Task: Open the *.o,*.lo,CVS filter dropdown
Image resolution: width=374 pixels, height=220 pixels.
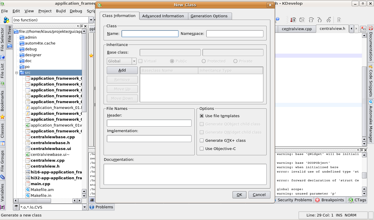Action: point(85,207)
